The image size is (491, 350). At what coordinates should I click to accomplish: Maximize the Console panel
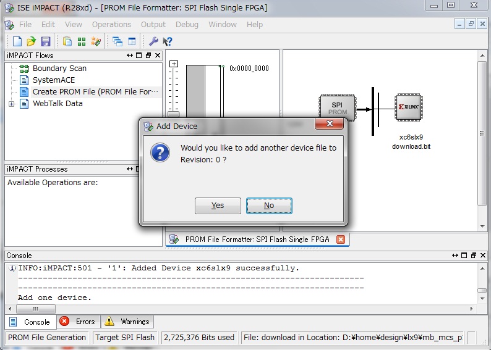click(x=464, y=256)
